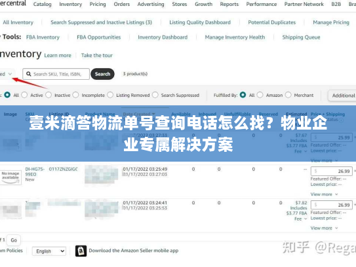The image size is (356, 267).
Task: Select the Active status radio
Action: point(24,95)
